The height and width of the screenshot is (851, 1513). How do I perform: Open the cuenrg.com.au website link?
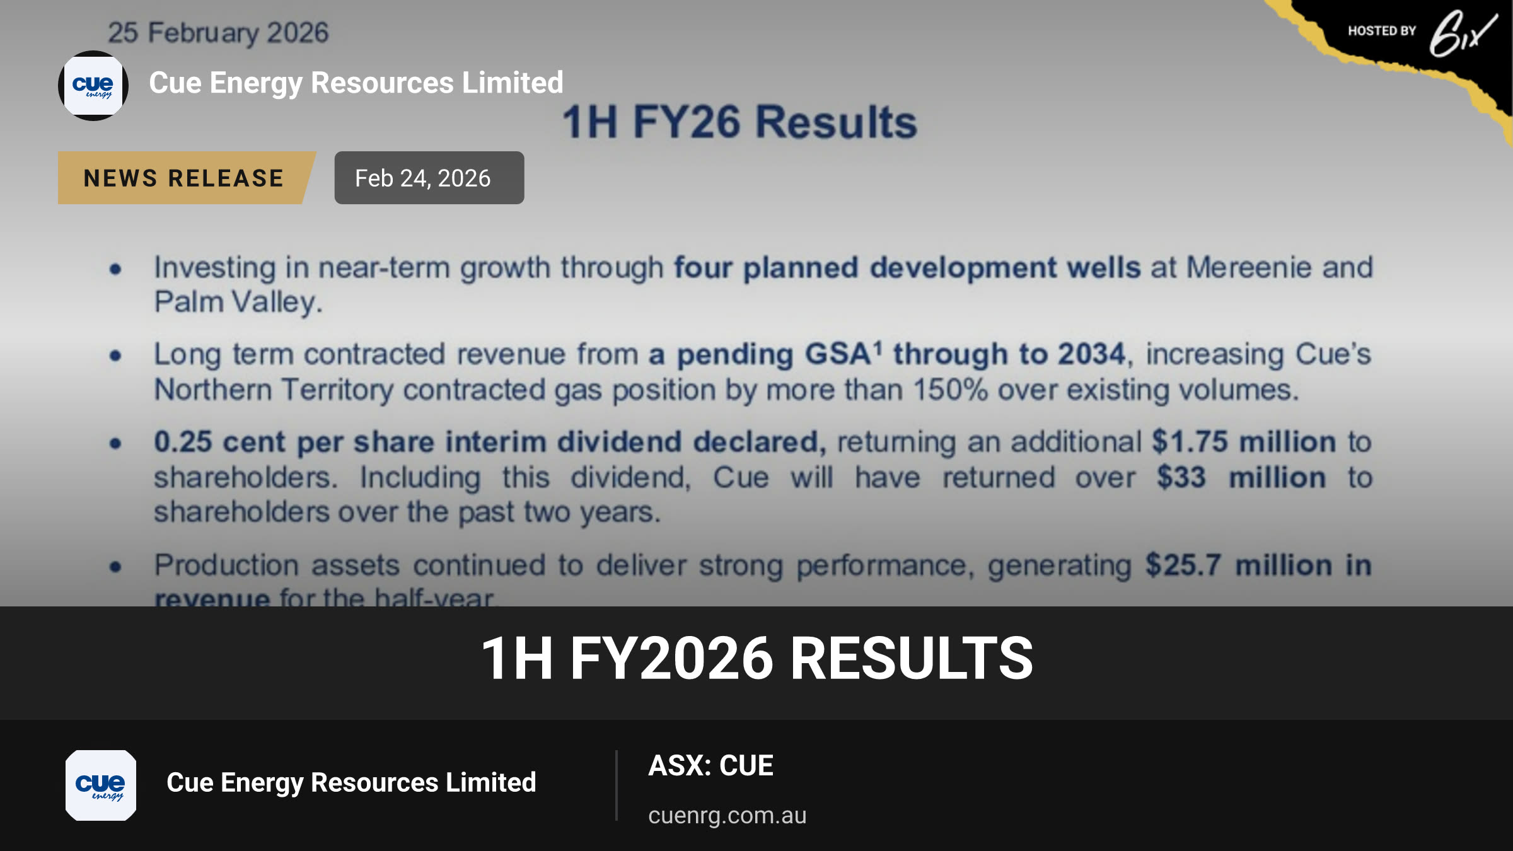coord(727,815)
